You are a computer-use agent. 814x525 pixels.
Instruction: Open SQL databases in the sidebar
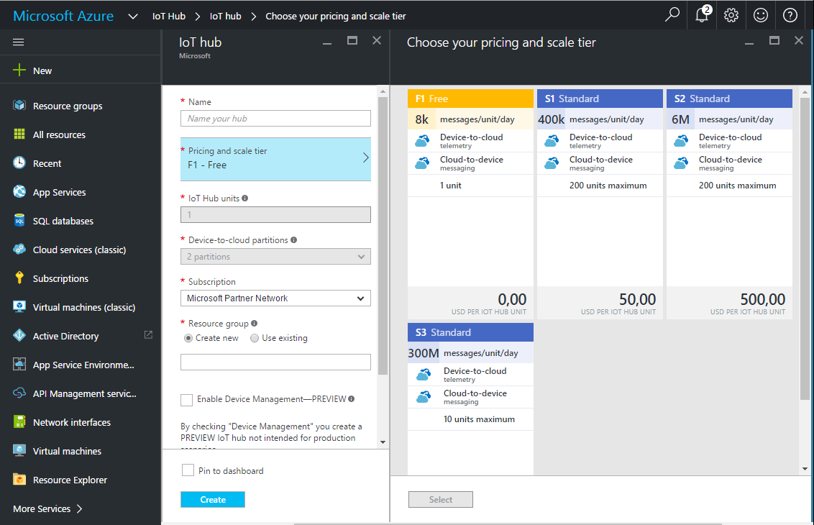pyautogui.click(x=60, y=220)
